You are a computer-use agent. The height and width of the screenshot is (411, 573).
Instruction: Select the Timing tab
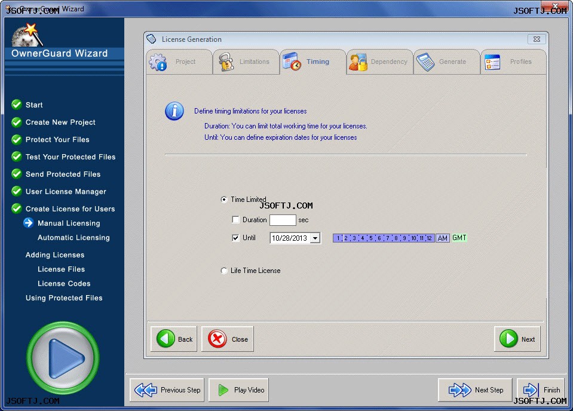coord(313,62)
